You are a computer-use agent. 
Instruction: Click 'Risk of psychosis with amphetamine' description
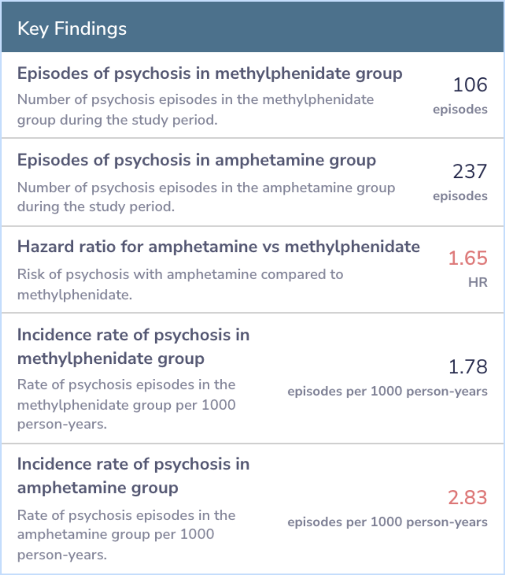point(180,284)
